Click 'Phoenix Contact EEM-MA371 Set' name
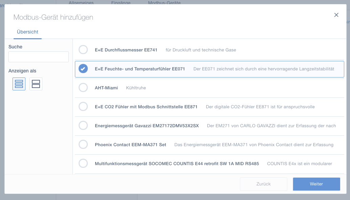350x200 pixels. coord(130,145)
